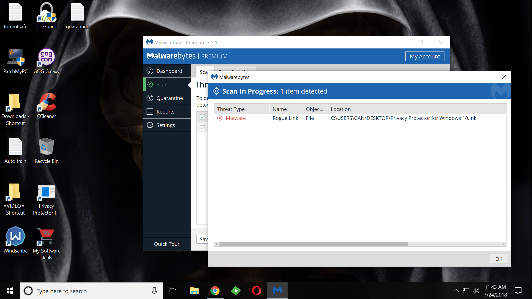532x299 pixels.
Task: Toggle the second threat checkbox
Action: pos(202,128)
